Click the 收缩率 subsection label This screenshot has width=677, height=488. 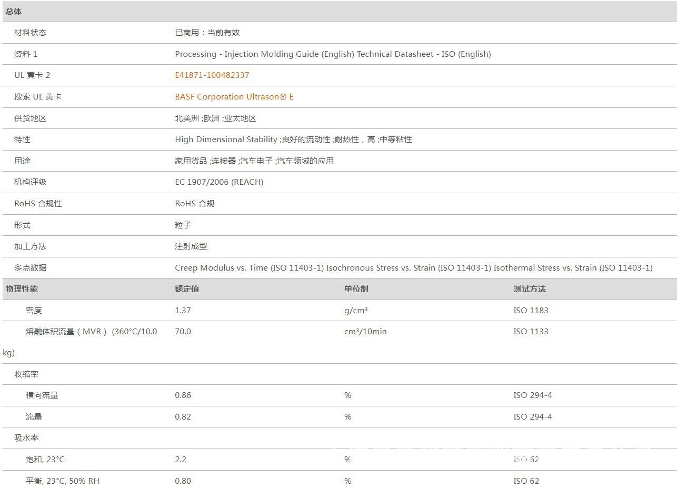pos(26,374)
